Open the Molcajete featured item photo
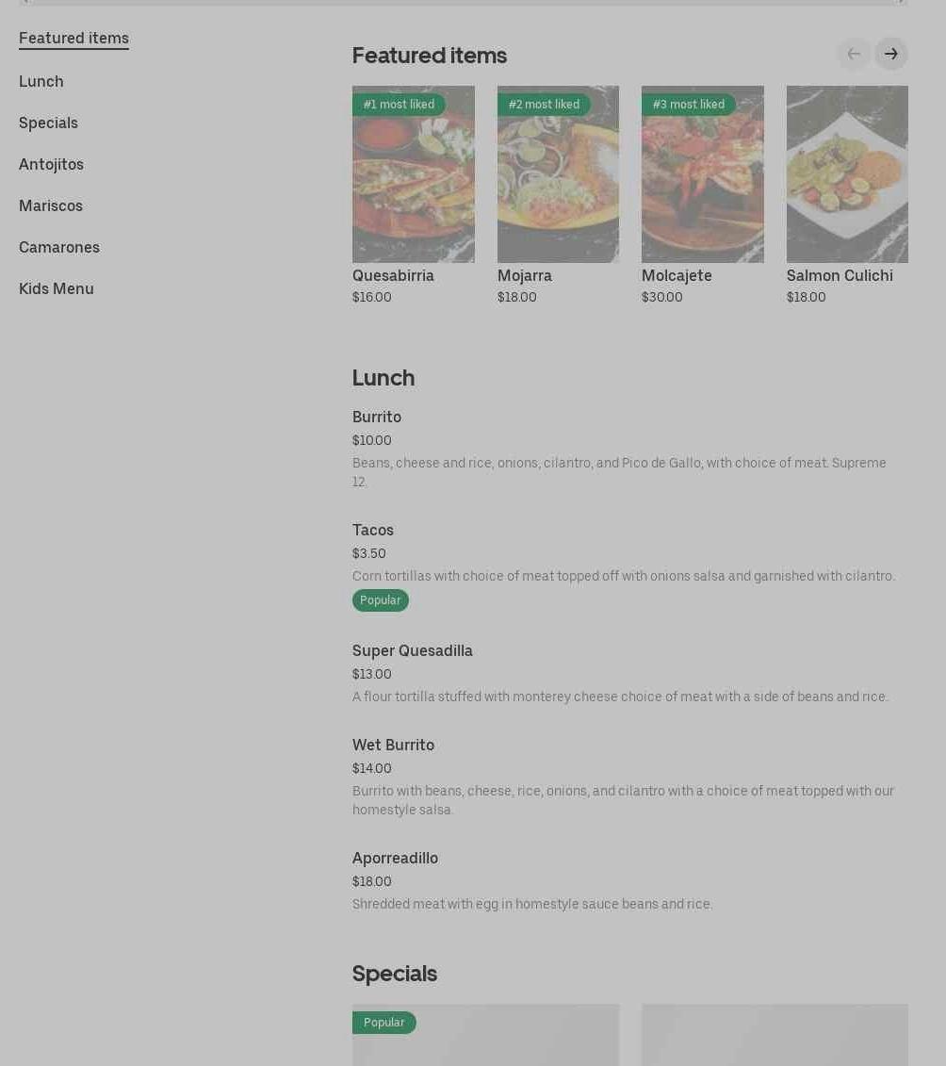 703,174
